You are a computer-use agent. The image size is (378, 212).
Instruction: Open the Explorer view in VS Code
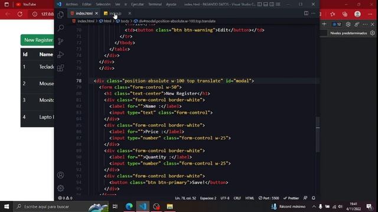pyautogui.click(x=60, y=15)
